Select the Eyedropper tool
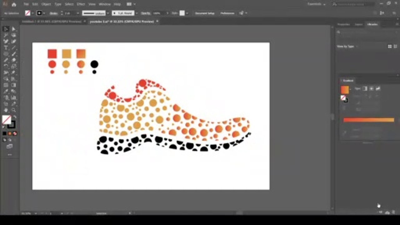Image resolution: width=400 pixels, height=225 pixels. (x=6, y=91)
